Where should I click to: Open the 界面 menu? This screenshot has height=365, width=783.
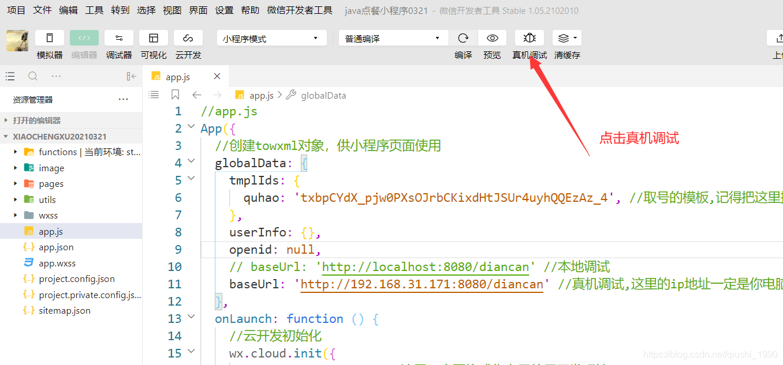coord(198,10)
